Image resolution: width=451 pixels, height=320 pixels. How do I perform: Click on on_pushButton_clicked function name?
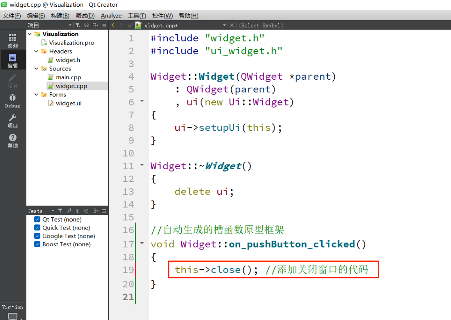292,244
